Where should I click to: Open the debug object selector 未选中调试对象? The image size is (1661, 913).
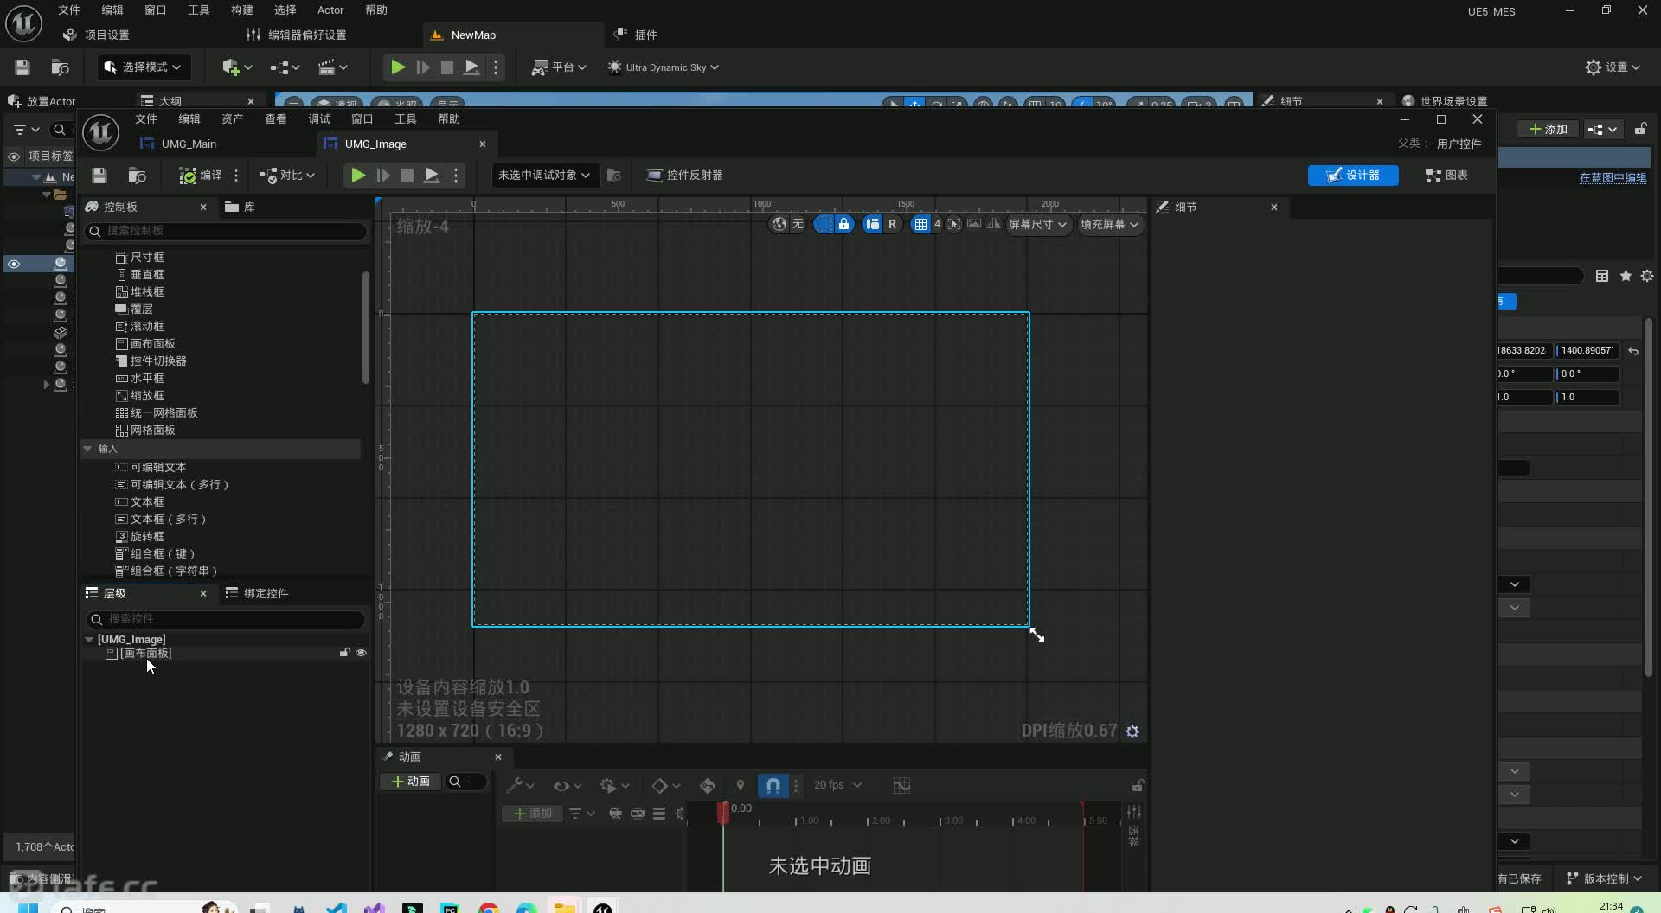544,176
